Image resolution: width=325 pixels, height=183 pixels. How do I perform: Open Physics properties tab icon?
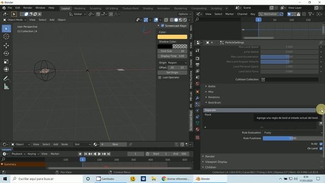tap(198, 110)
